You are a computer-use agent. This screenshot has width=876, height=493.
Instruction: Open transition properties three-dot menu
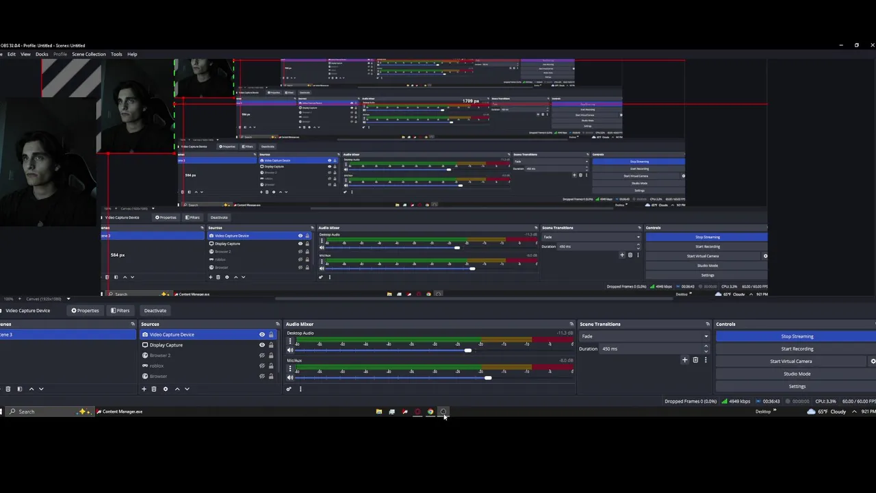click(706, 359)
